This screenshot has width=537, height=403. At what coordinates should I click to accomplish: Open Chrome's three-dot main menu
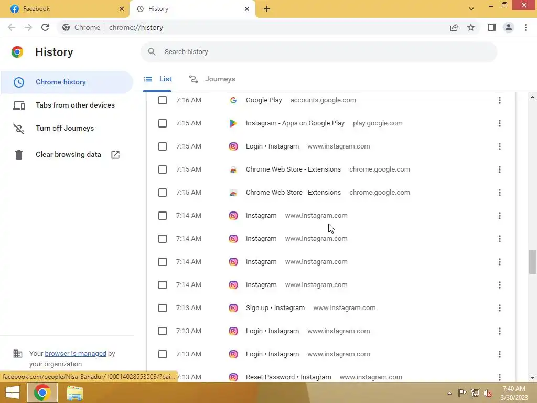coord(525,27)
